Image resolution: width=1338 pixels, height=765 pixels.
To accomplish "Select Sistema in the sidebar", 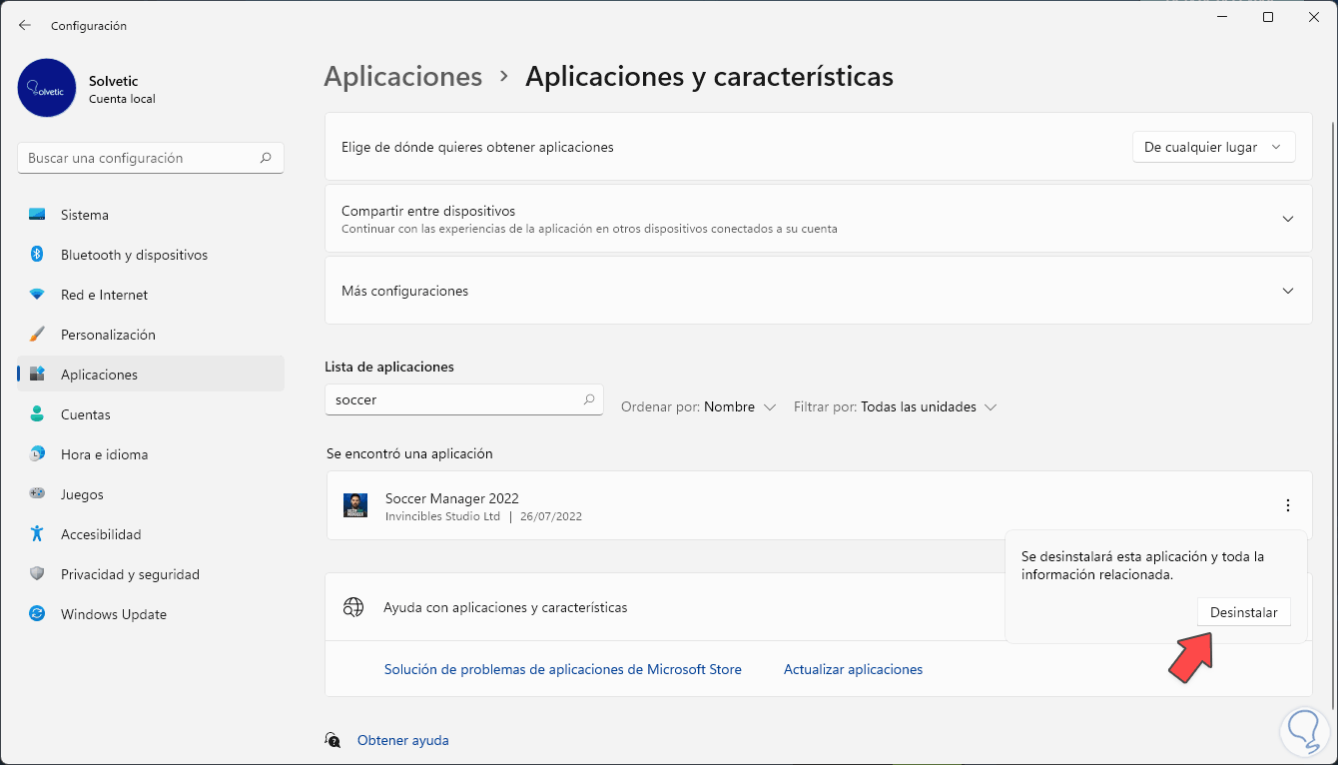I will click(x=85, y=215).
